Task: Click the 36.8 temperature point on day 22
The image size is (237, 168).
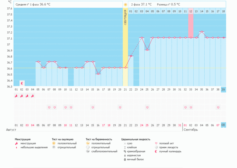Action: coord(131,56)
